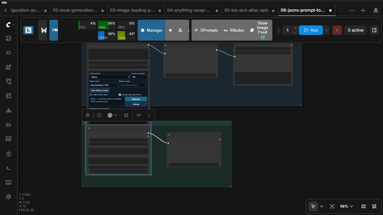Collapse the selected node with arrows icon

pyautogui.click(x=126, y=115)
